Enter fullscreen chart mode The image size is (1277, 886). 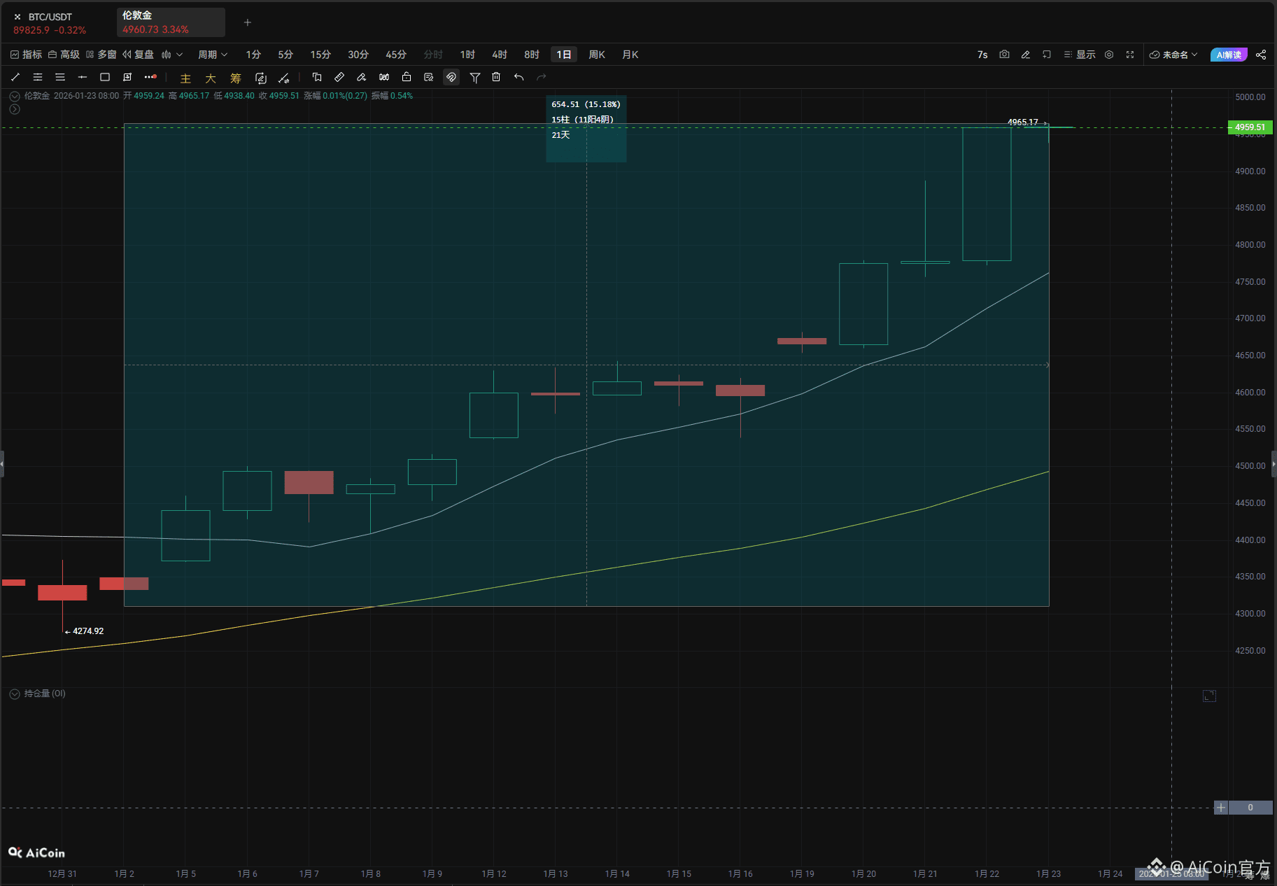click(1130, 55)
